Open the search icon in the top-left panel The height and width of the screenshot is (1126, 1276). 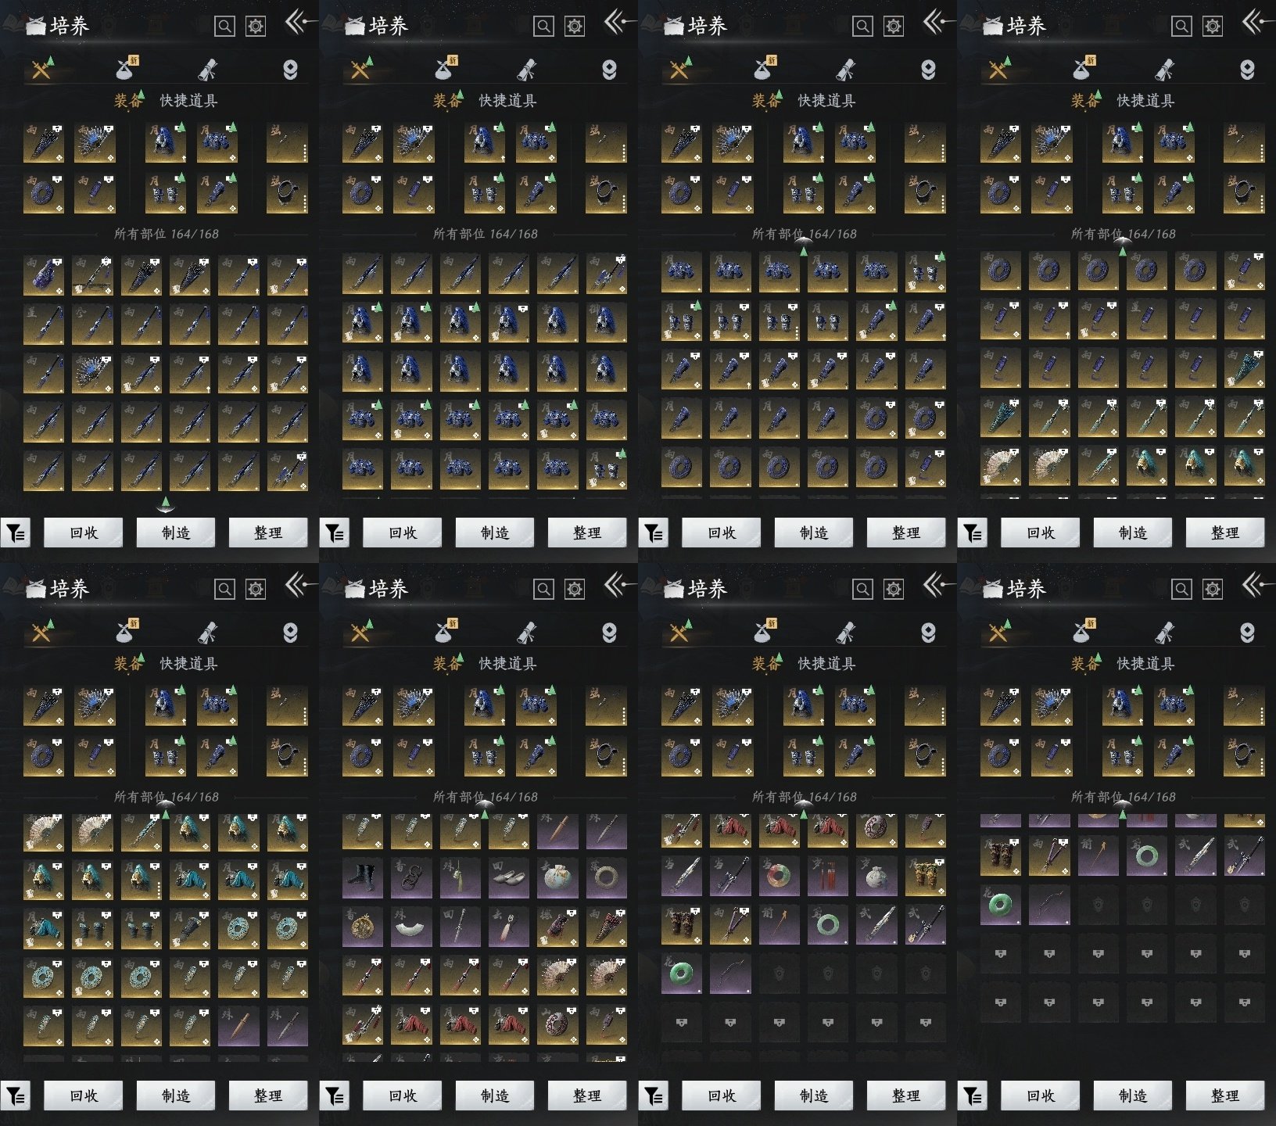click(x=224, y=27)
